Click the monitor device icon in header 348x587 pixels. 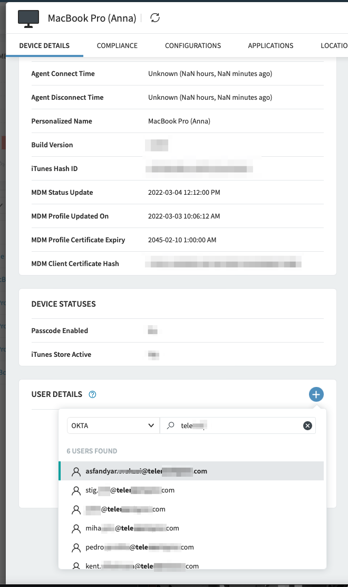pos(28,18)
